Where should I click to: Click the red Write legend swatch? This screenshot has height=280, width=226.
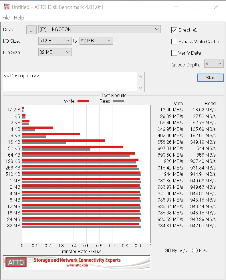[83, 101]
